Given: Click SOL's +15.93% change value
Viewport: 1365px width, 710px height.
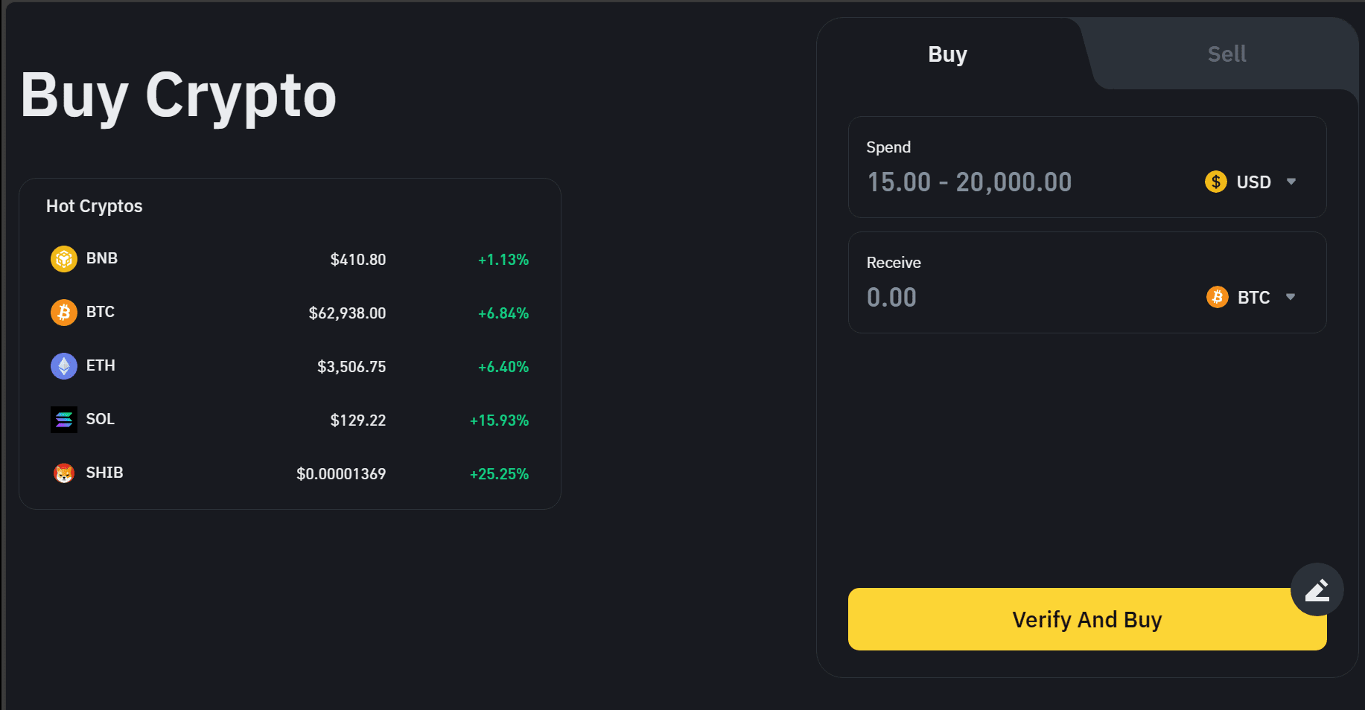Looking at the screenshot, I should tap(499, 420).
